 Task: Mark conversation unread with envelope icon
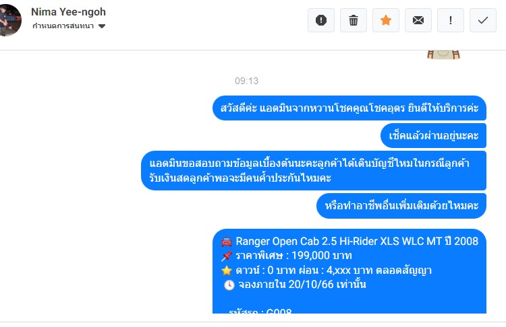click(418, 20)
